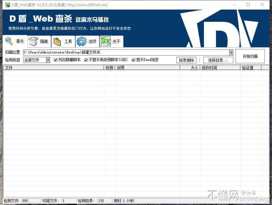Screen dimensions: 272x205
Task: Click the 开始扫描 button
Action: pyautogui.click(x=250, y=56)
